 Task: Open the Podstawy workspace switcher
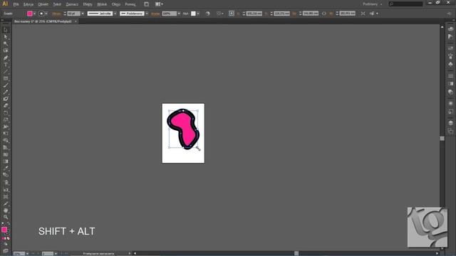coord(372,4)
